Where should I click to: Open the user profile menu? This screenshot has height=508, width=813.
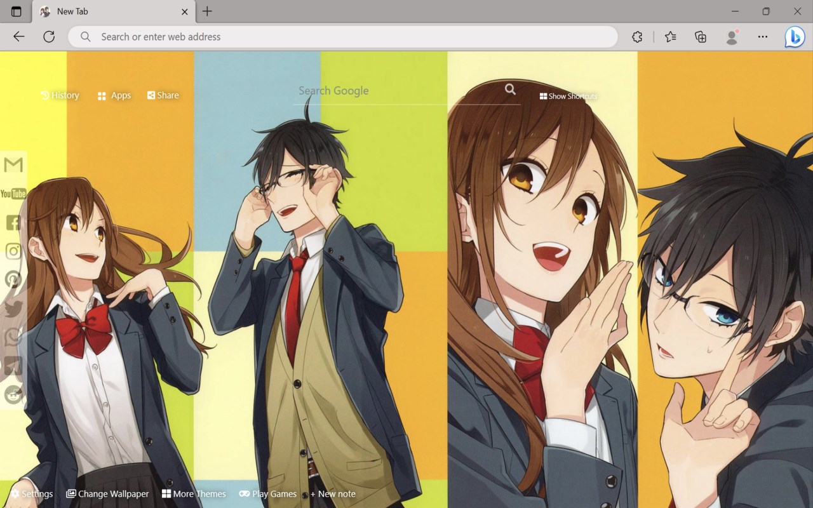[x=732, y=37]
